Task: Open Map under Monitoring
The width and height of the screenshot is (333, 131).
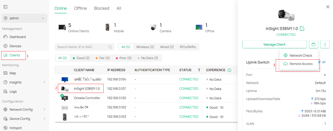Action: click(x=13, y=73)
